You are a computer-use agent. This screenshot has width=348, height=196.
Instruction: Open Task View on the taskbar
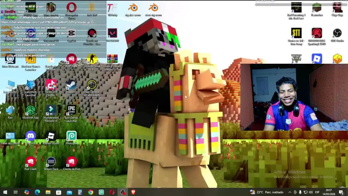(x=15, y=192)
